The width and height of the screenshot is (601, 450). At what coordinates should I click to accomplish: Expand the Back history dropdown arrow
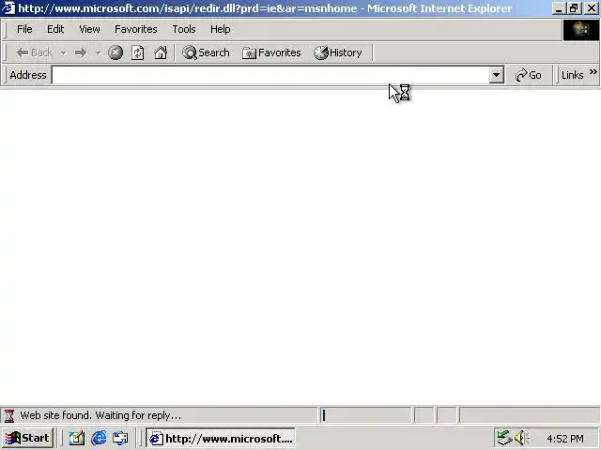click(x=63, y=52)
